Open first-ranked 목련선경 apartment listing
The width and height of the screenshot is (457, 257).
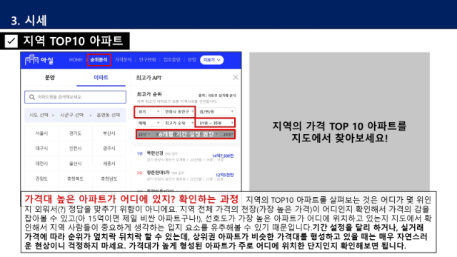[186, 156]
